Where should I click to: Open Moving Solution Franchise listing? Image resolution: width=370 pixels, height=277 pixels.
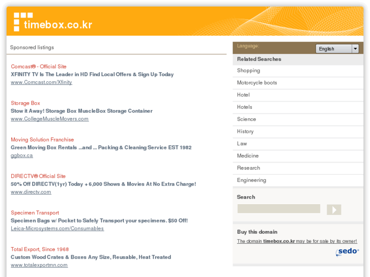pos(42,140)
